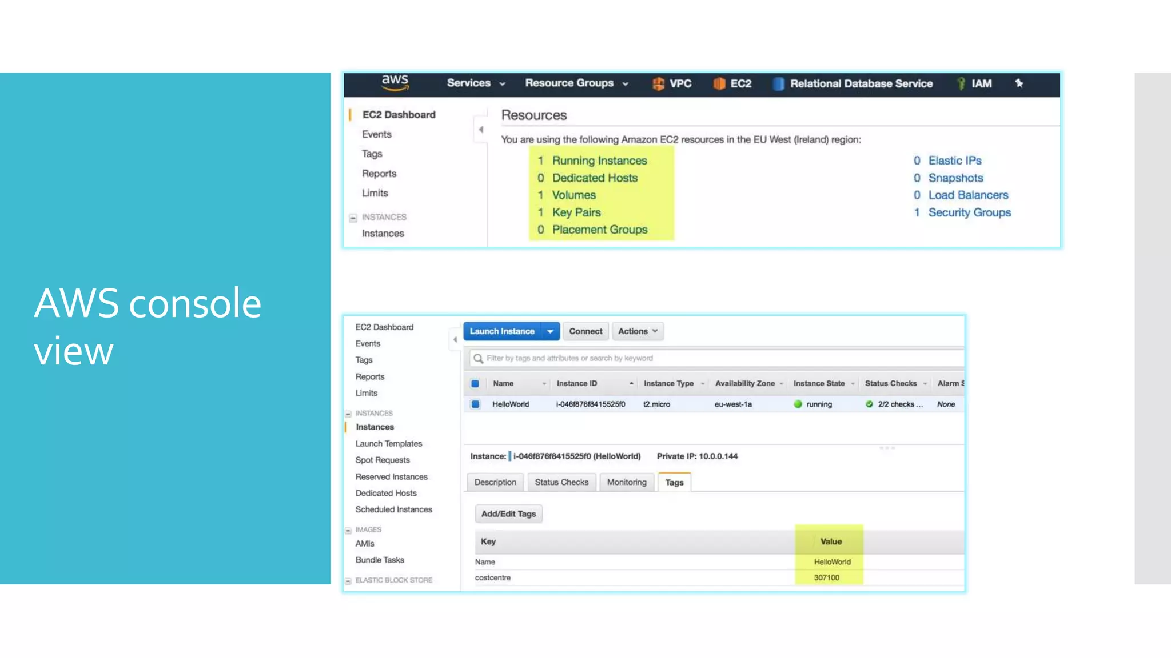
Task: Click the AWS logo home icon
Action: click(395, 83)
